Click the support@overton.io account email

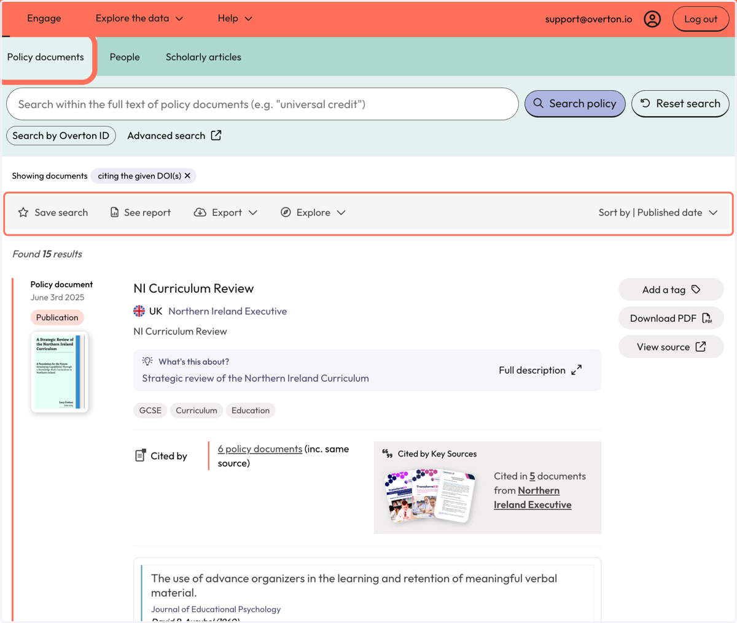point(588,19)
